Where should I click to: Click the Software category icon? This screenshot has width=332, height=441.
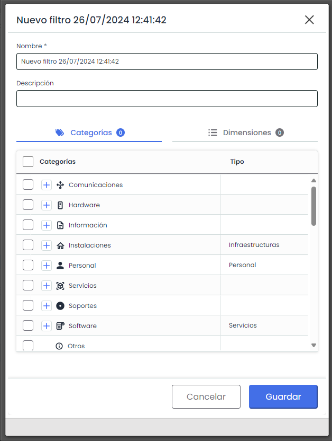(x=60, y=326)
